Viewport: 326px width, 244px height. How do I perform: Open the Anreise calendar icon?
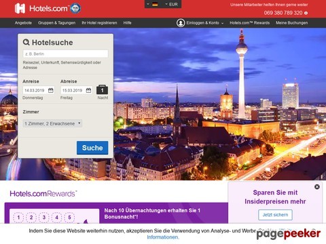[x=51, y=90]
